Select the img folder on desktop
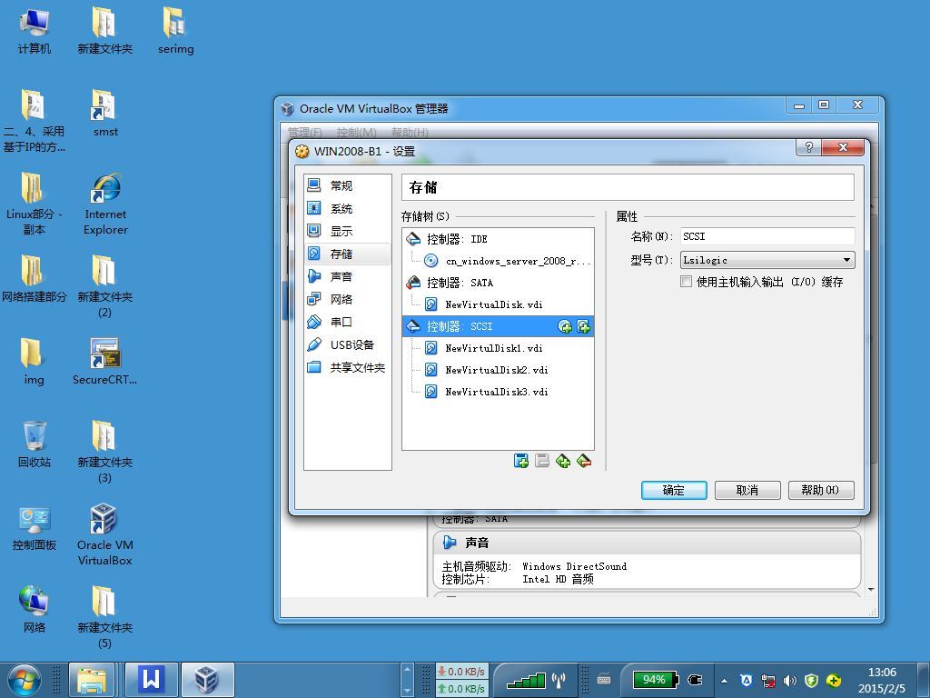The image size is (930, 698). pyautogui.click(x=35, y=362)
